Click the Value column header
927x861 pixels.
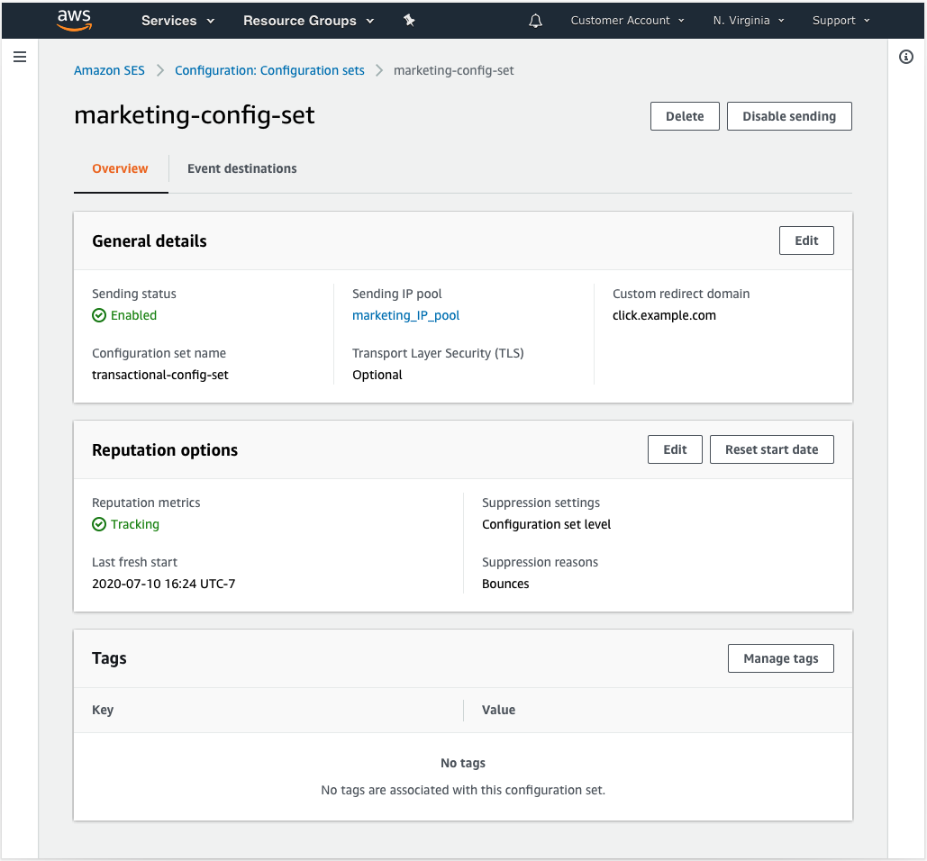(498, 710)
